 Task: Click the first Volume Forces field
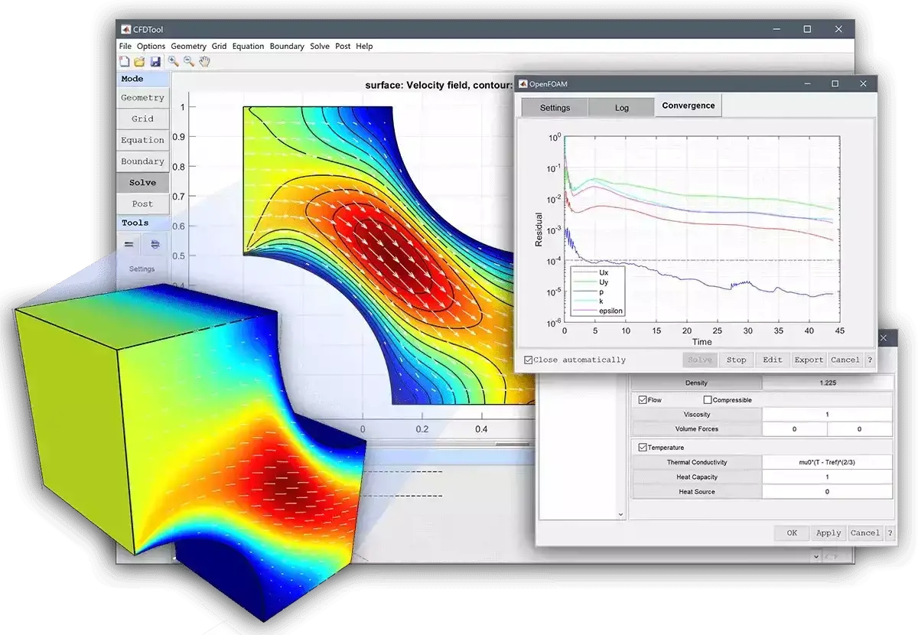794,429
